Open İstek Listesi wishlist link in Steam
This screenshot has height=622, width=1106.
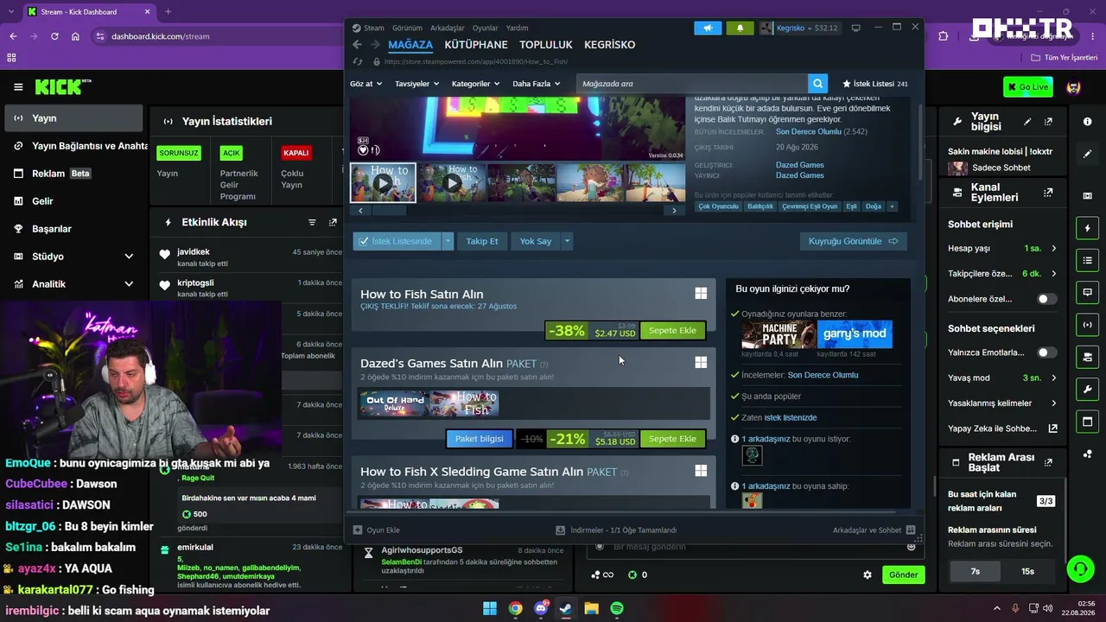[875, 84]
